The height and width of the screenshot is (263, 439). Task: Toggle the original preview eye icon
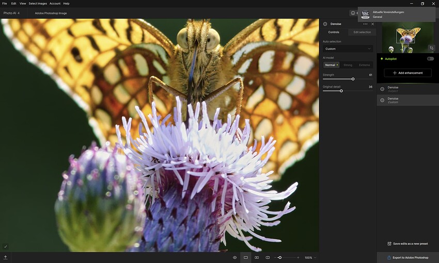point(234,257)
